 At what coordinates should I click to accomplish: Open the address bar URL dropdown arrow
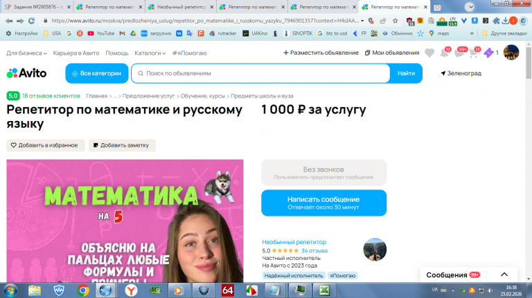coord(362,21)
